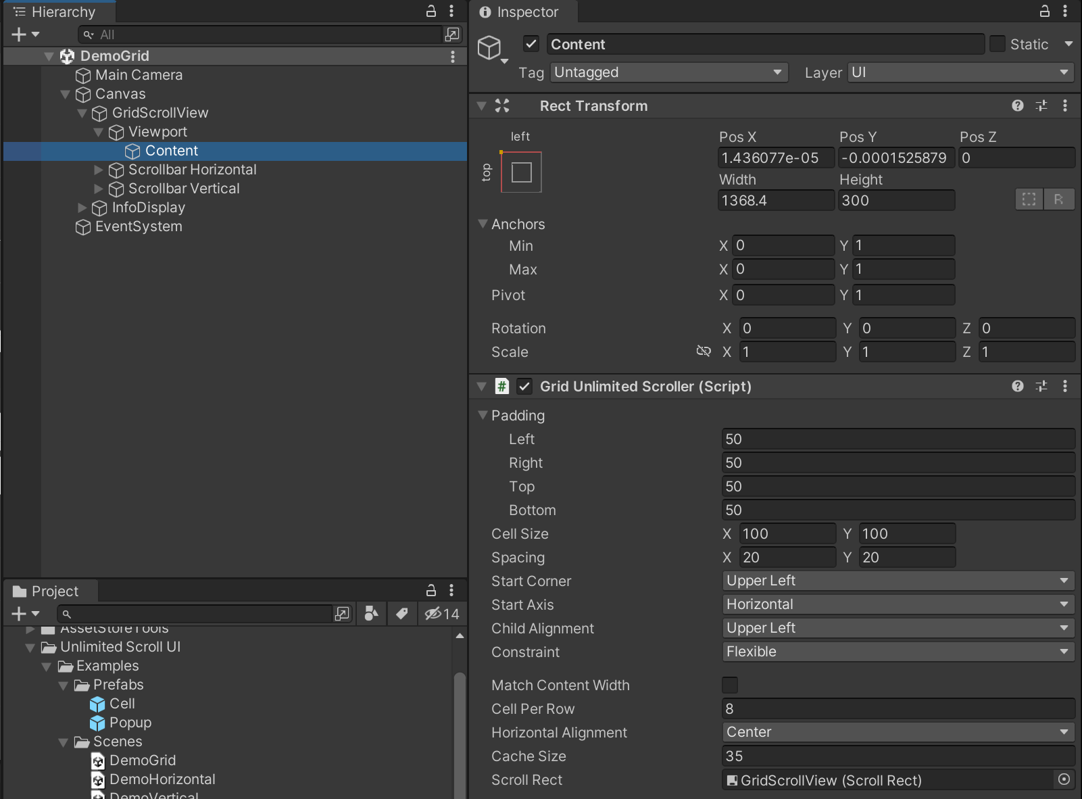Viewport: 1082px width, 799px height.
Task: Select Scrollbar Vertical in Hierarchy
Action: pyautogui.click(x=184, y=189)
